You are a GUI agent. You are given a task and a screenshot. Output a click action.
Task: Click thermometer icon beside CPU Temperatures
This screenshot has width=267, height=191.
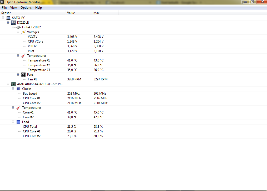(18, 108)
